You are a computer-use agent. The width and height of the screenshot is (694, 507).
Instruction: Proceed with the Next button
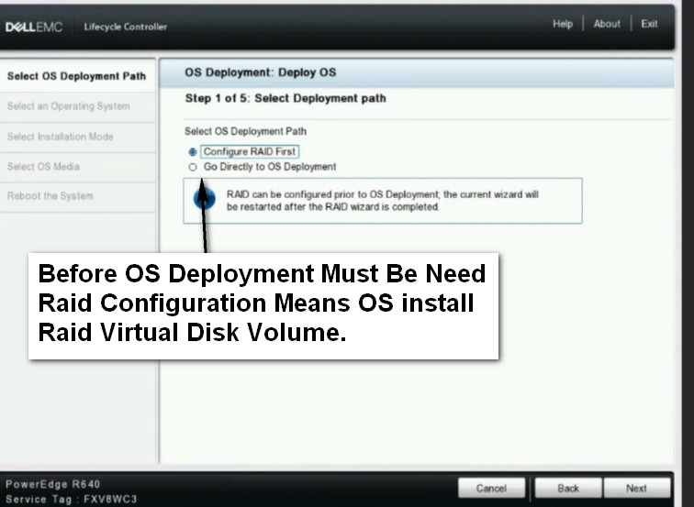coord(636,488)
